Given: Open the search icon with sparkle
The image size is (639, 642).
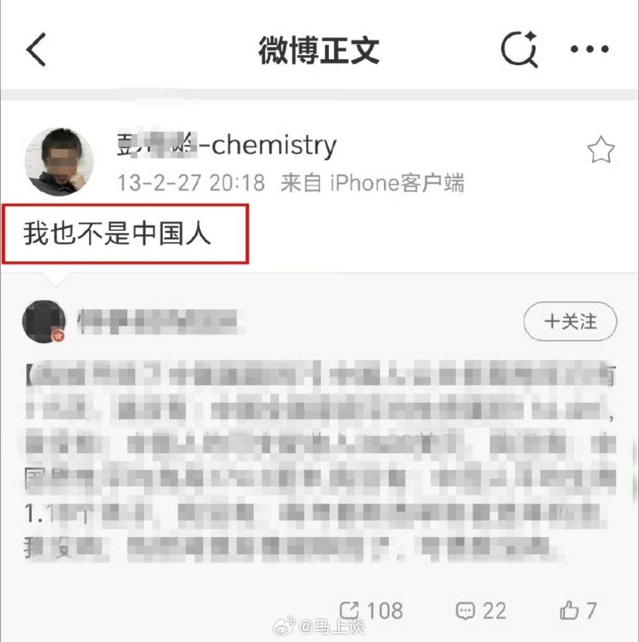Looking at the screenshot, I should pyautogui.click(x=519, y=49).
